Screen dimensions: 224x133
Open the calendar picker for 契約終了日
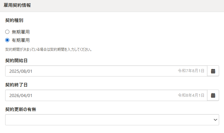pos(213,95)
